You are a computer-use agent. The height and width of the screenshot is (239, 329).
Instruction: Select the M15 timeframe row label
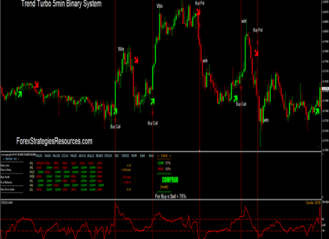tap(32, 172)
